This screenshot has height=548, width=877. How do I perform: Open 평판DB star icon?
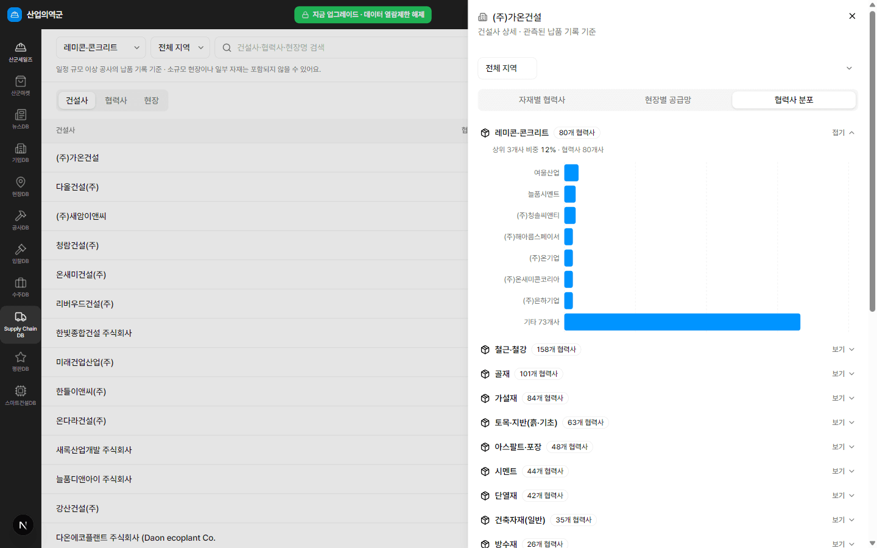tap(20, 357)
